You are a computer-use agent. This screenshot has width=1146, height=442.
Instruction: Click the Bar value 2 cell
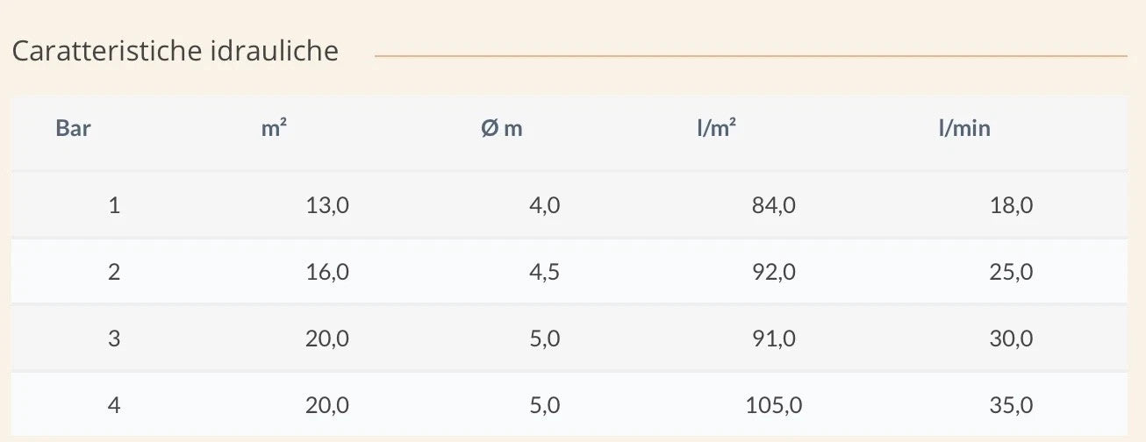(114, 273)
